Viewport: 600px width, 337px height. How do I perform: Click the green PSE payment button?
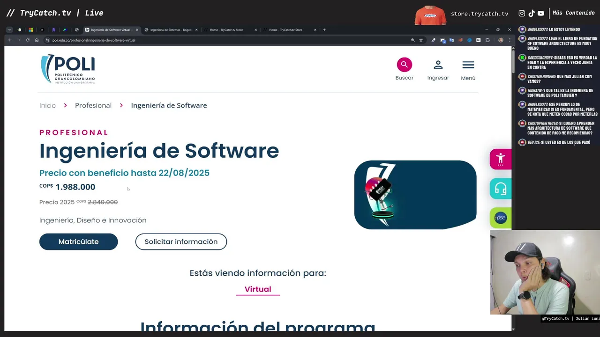tap(501, 218)
